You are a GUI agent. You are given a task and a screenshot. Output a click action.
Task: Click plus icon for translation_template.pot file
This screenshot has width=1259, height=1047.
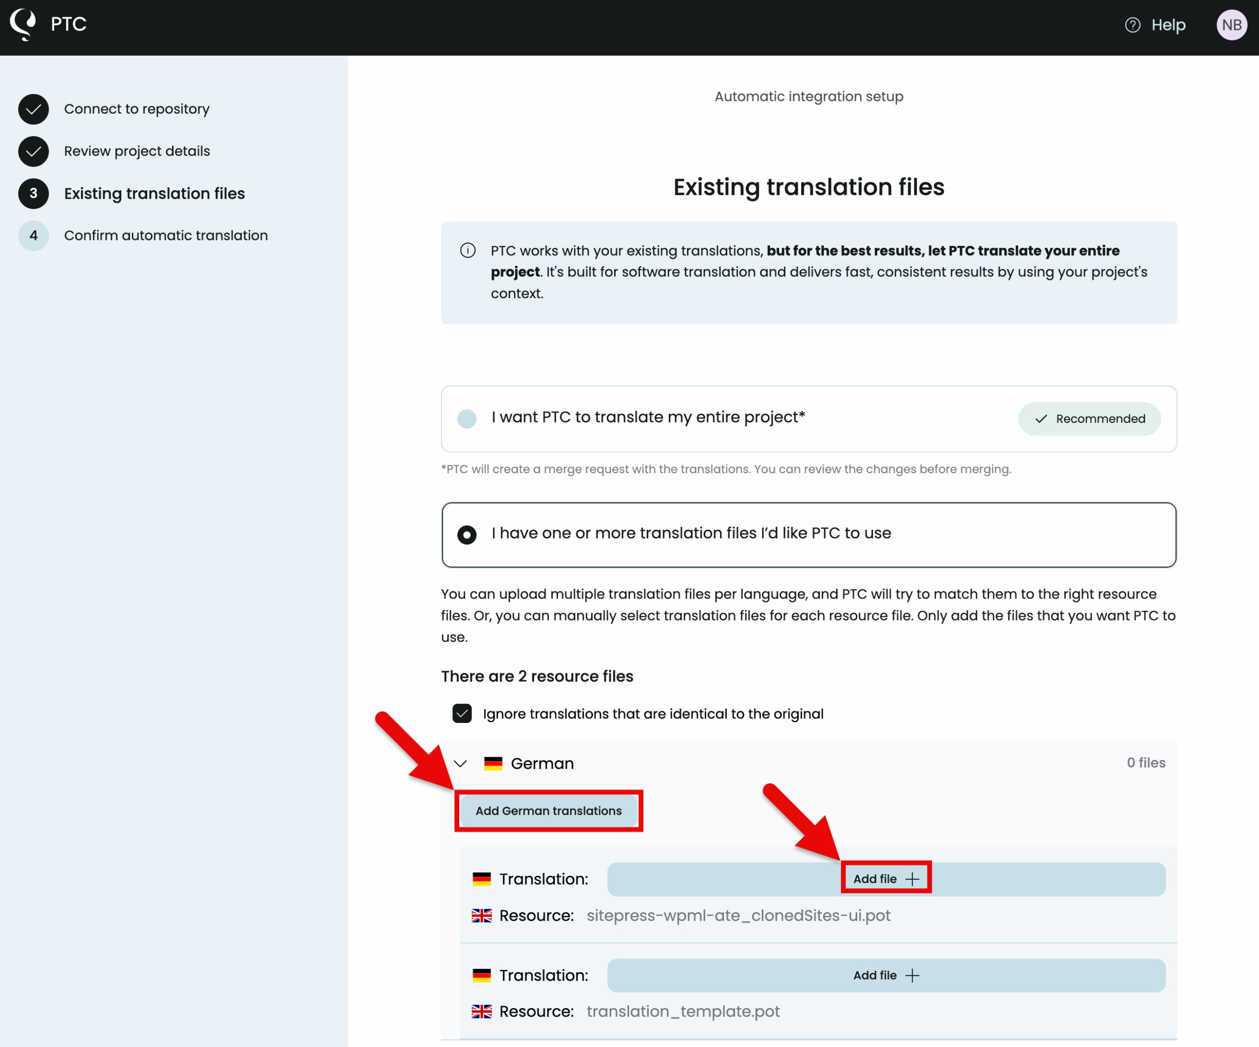[912, 976]
